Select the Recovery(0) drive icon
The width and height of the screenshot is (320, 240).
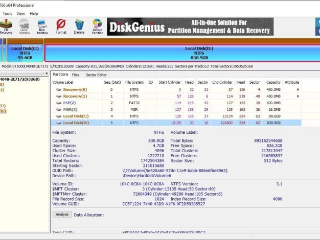[59, 89]
